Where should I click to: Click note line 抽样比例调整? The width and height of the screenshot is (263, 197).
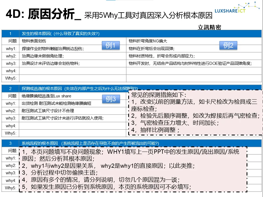(x=155, y=130)
